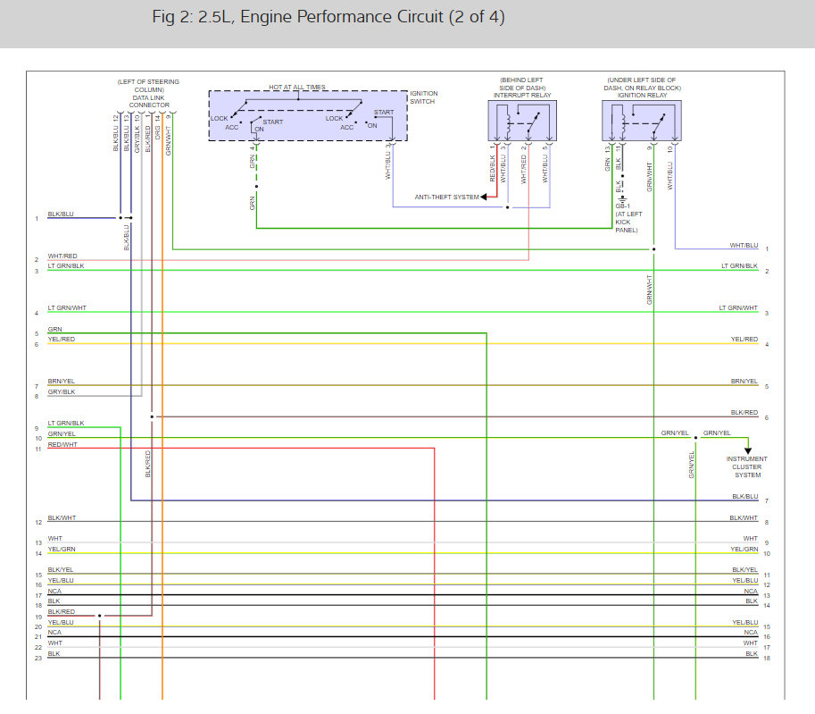Click the dashed ignition switch component box

tap(308, 115)
